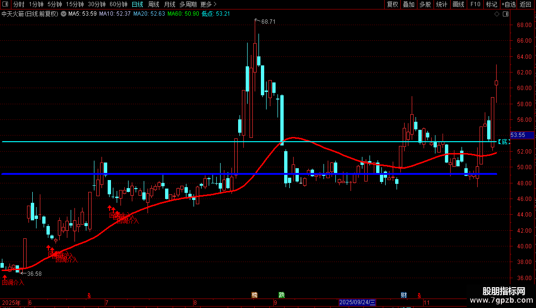Viewport: 536px width, 308px height.
Task: Select the 30分钟 period tab
Action: tap(96, 4)
